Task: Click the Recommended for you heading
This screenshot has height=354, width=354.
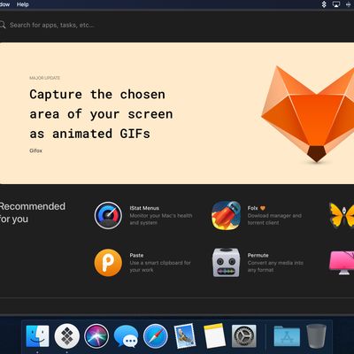Action: 33,212
